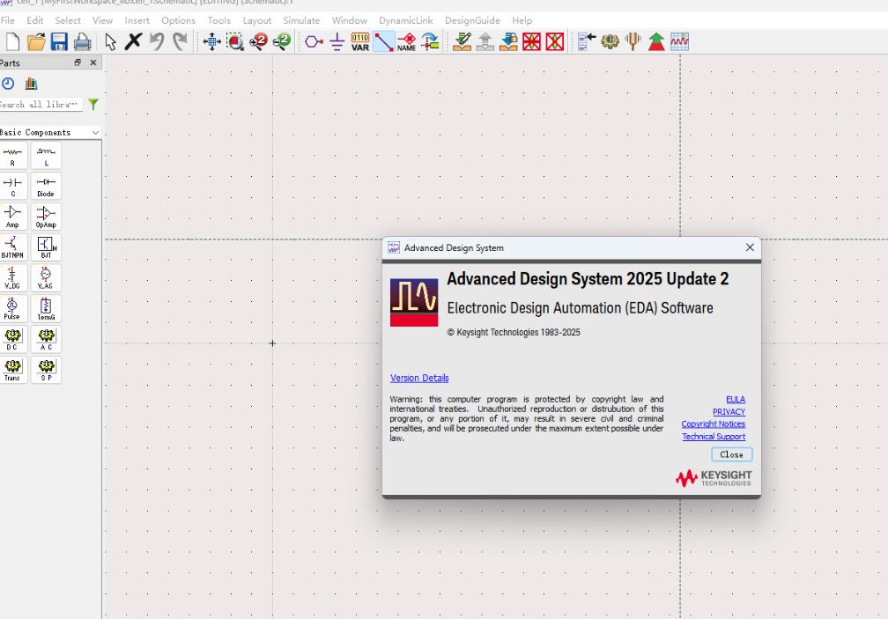
Task: Click the Search all libraries input field
Action: coord(40,104)
